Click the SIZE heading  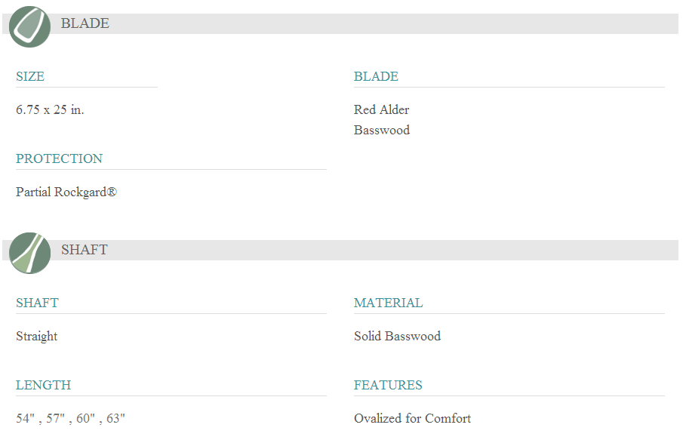point(30,76)
